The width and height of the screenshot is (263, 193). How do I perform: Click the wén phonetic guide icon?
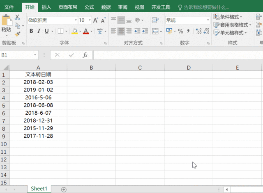tap(100, 31)
